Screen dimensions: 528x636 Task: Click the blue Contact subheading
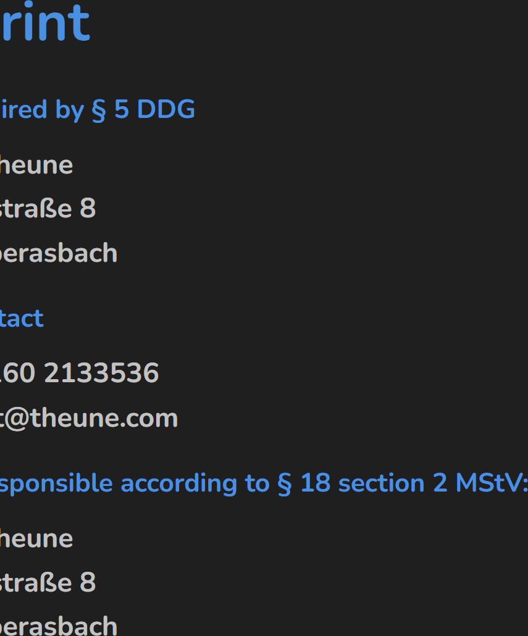click(22, 319)
